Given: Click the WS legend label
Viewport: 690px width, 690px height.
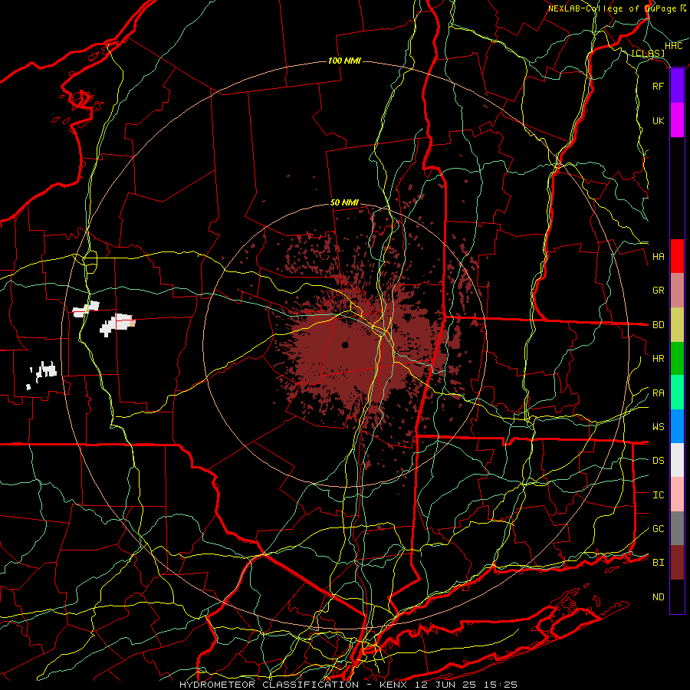Looking at the screenshot, I should click(659, 426).
